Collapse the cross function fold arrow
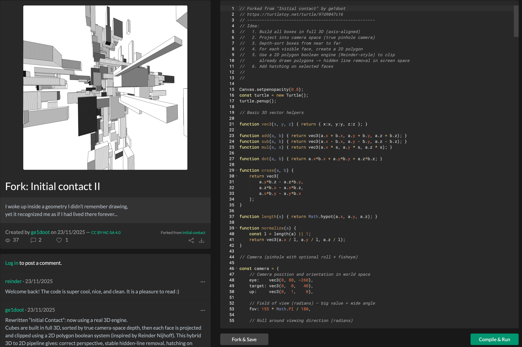 236,170
